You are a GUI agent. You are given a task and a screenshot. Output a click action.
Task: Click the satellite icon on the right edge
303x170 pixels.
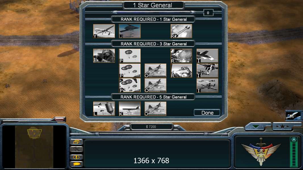293,116
